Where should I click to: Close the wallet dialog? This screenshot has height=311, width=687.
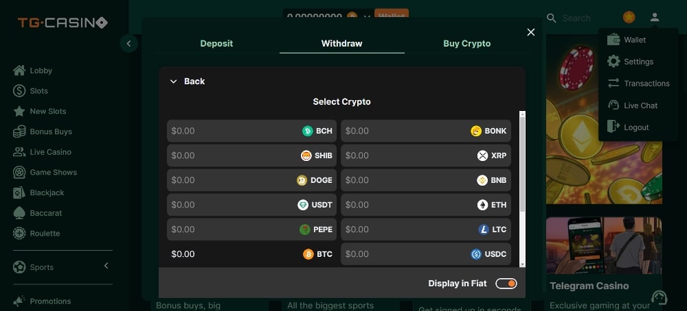[530, 32]
